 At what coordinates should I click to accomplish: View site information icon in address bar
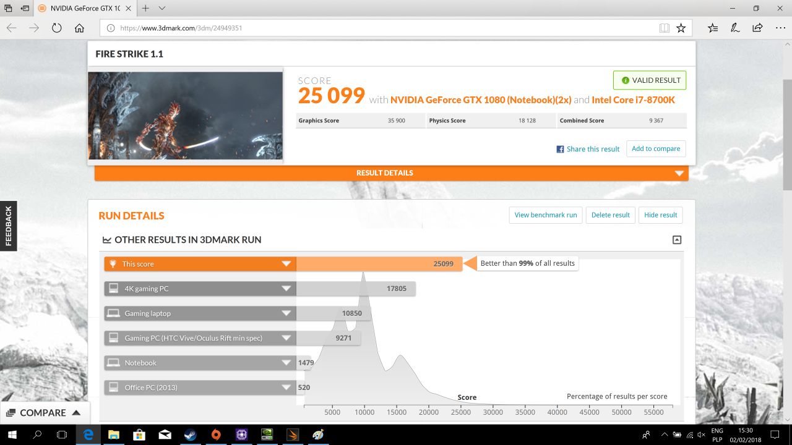click(x=111, y=28)
